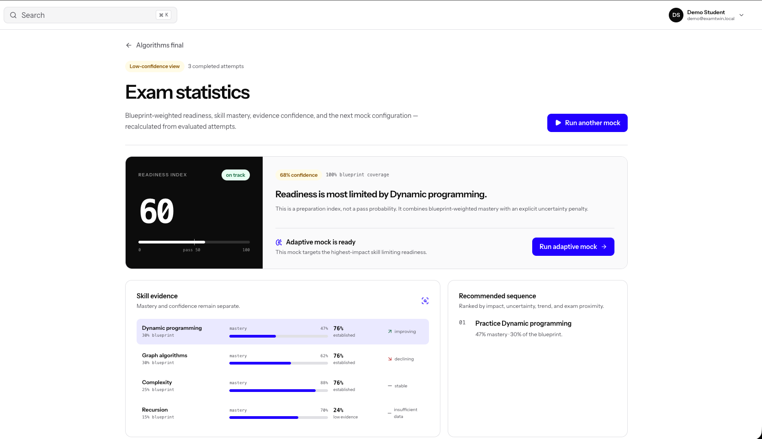Click the Recommended sequence heading
762x439 pixels.
coord(497,296)
